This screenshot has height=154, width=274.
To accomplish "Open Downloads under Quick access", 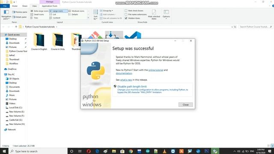I will pyautogui.click(x=14, y=43).
